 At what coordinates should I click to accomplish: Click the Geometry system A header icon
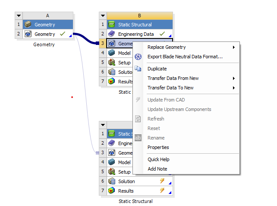(28, 24)
